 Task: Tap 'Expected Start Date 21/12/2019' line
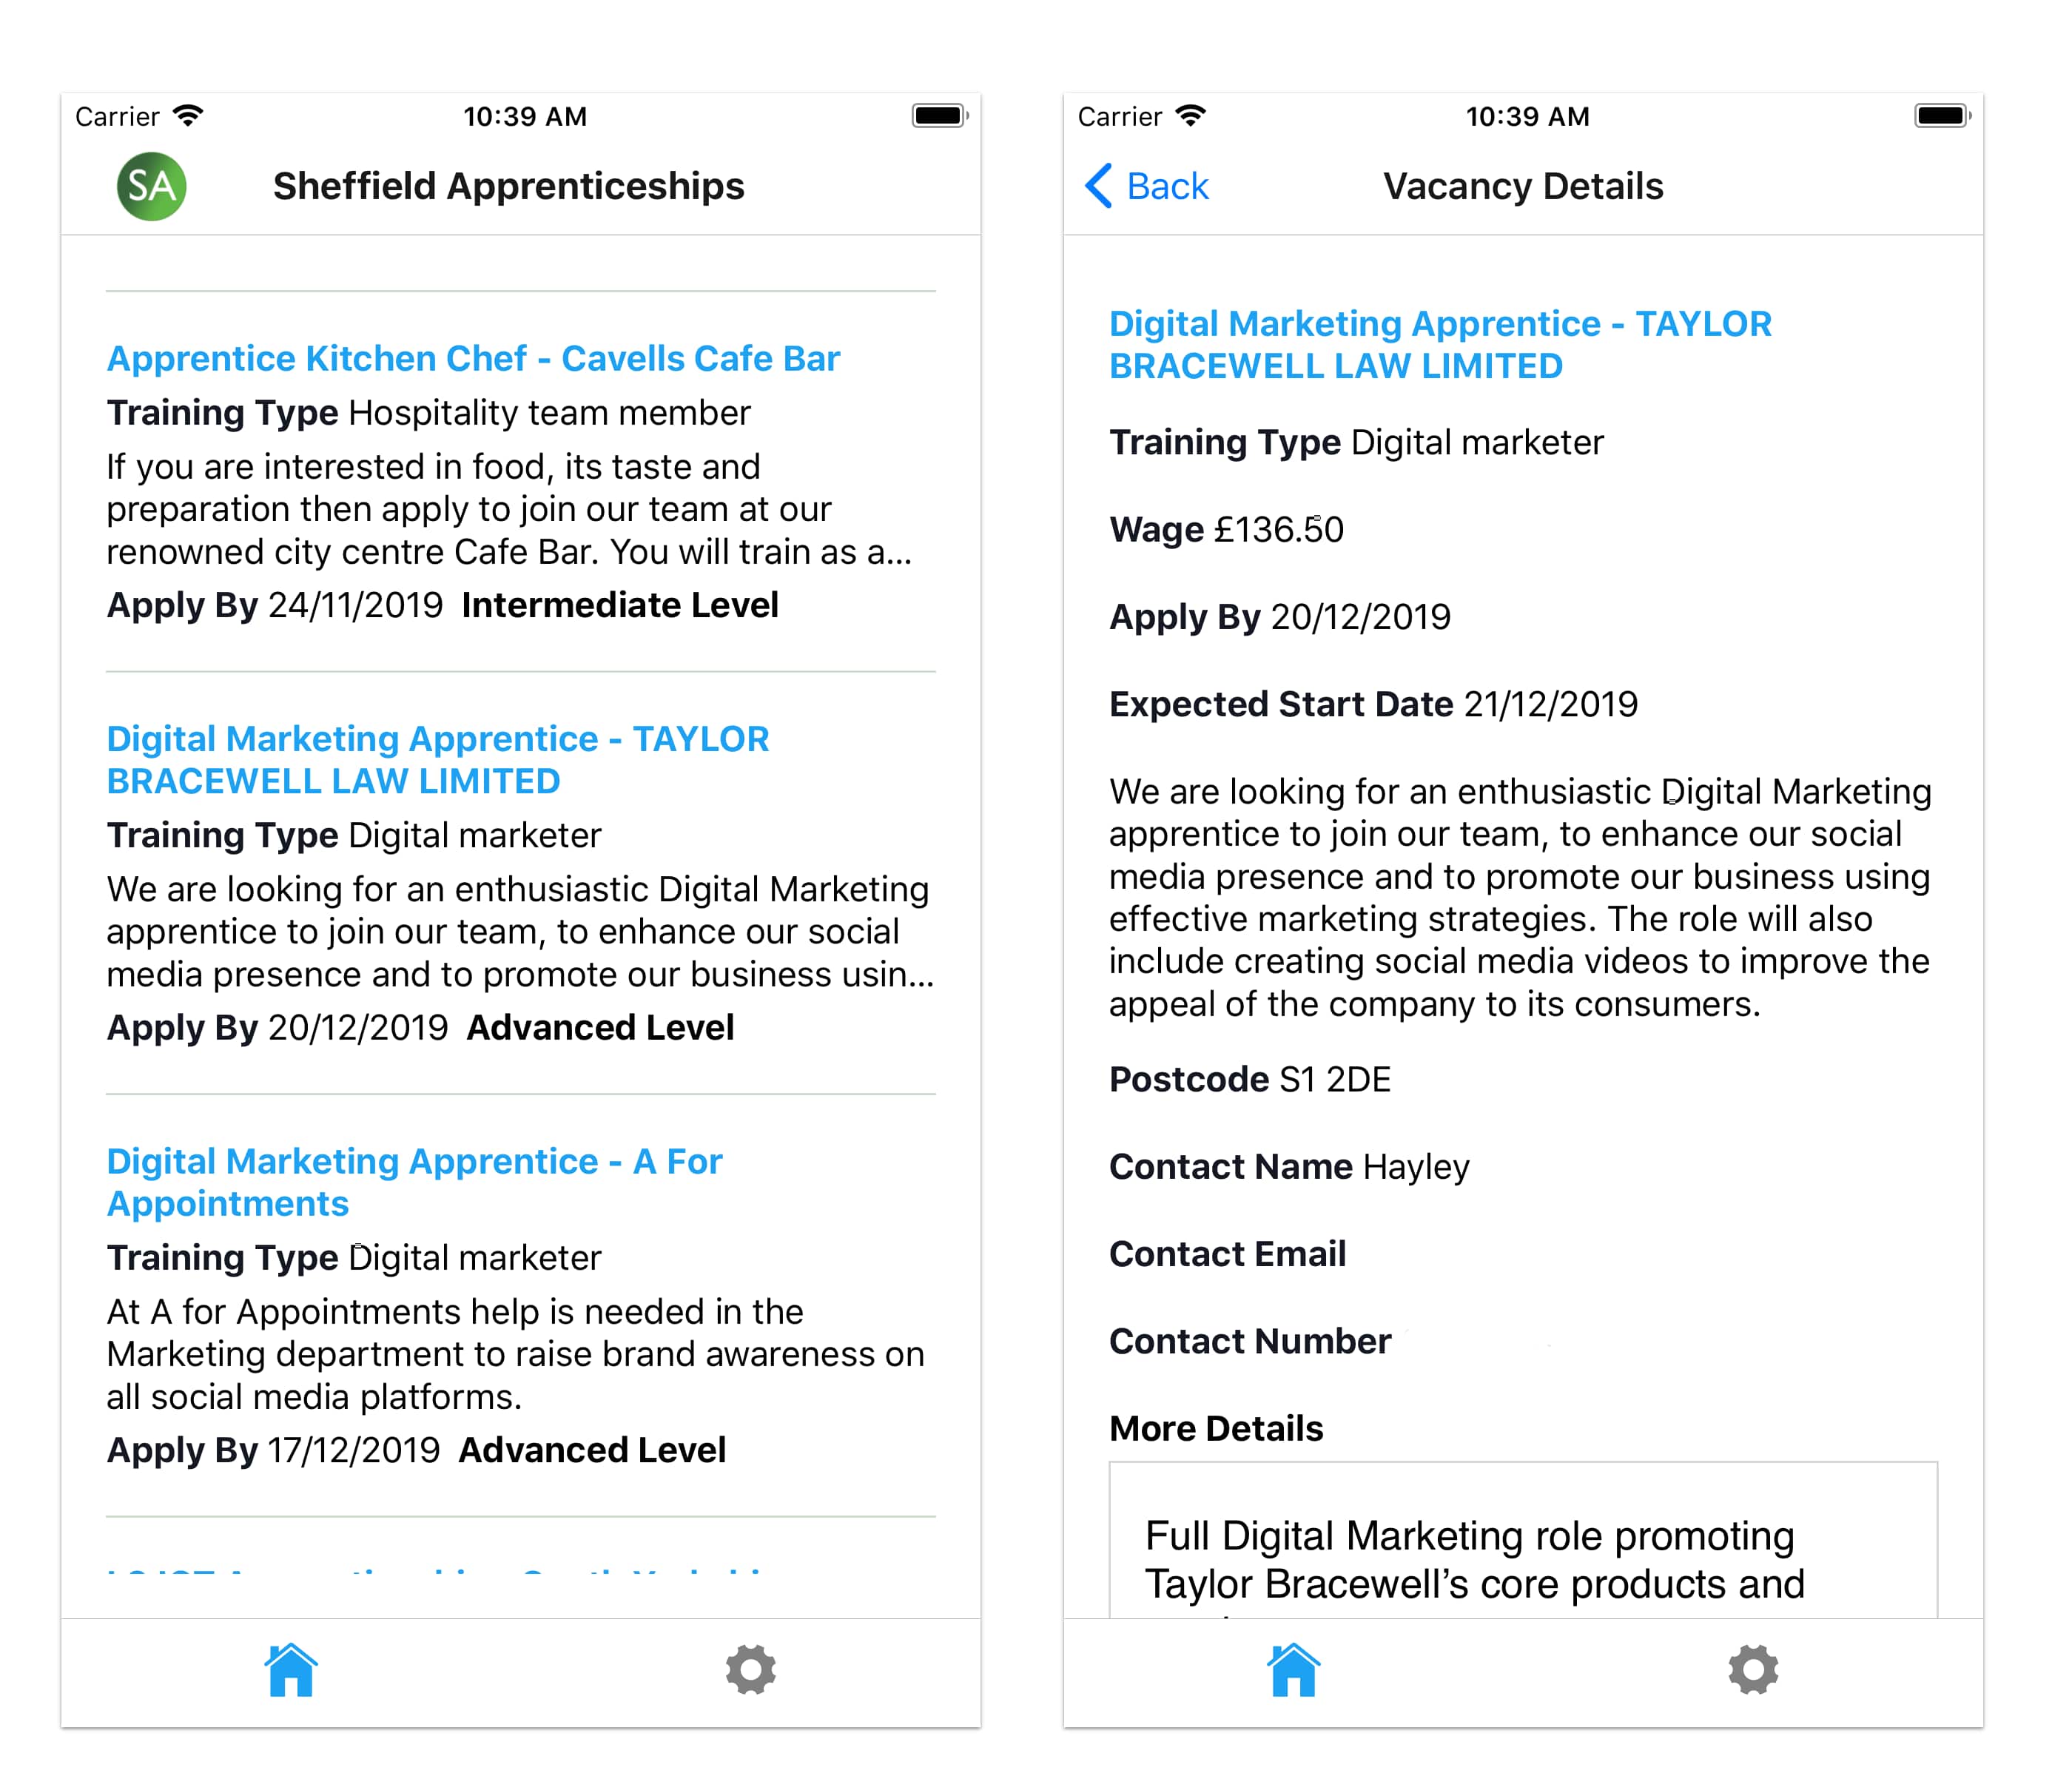[x=1373, y=704]
